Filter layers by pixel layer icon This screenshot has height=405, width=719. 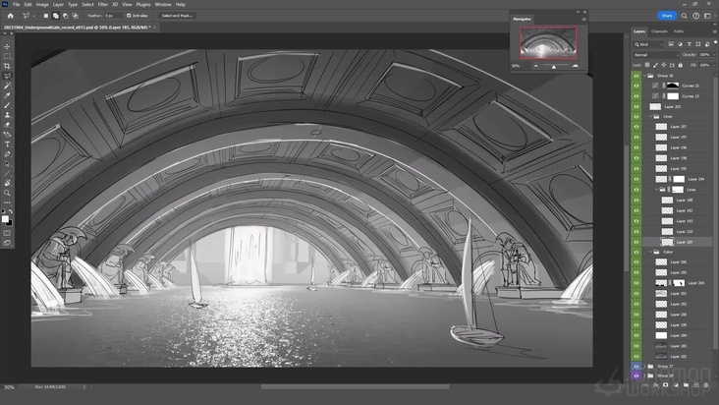671,44
